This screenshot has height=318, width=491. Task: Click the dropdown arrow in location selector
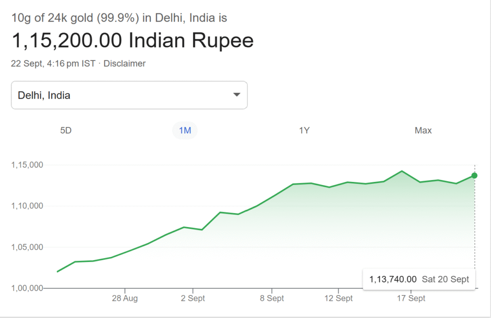pyautogui.click(x=236, y=95)
